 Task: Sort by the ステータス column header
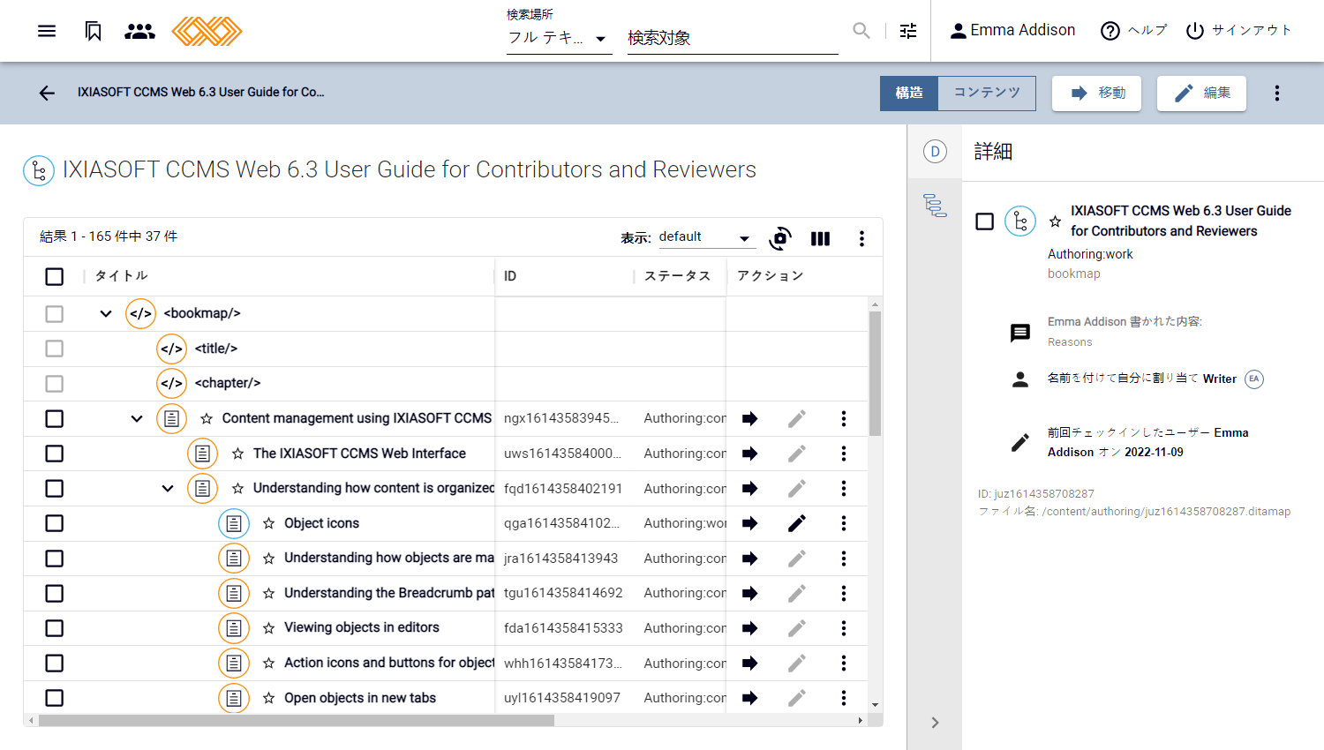(678, 276)
